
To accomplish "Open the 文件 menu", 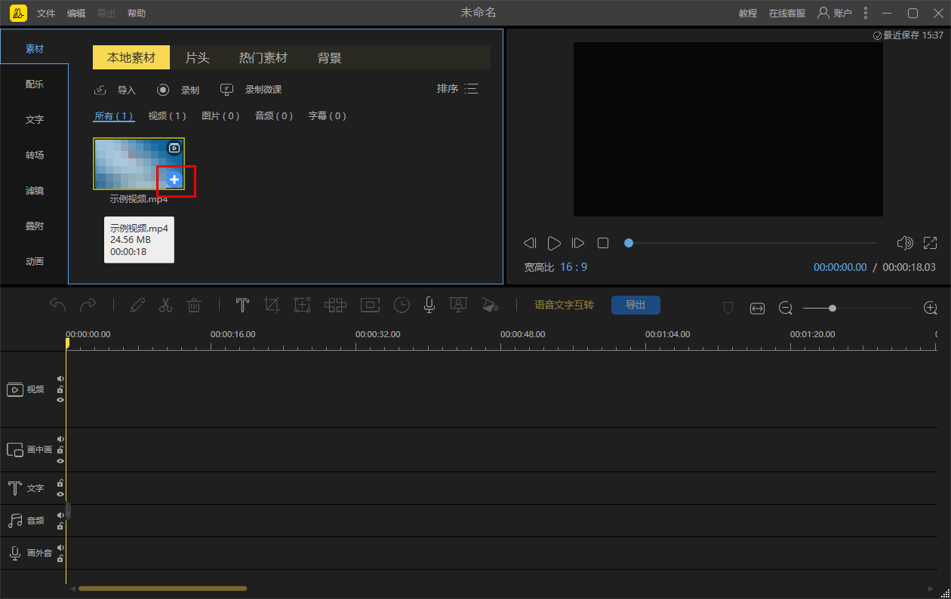I will point(46,14).
